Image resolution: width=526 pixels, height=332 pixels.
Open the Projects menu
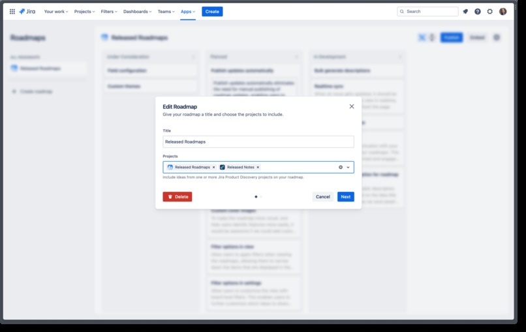[x=84, y=11]
